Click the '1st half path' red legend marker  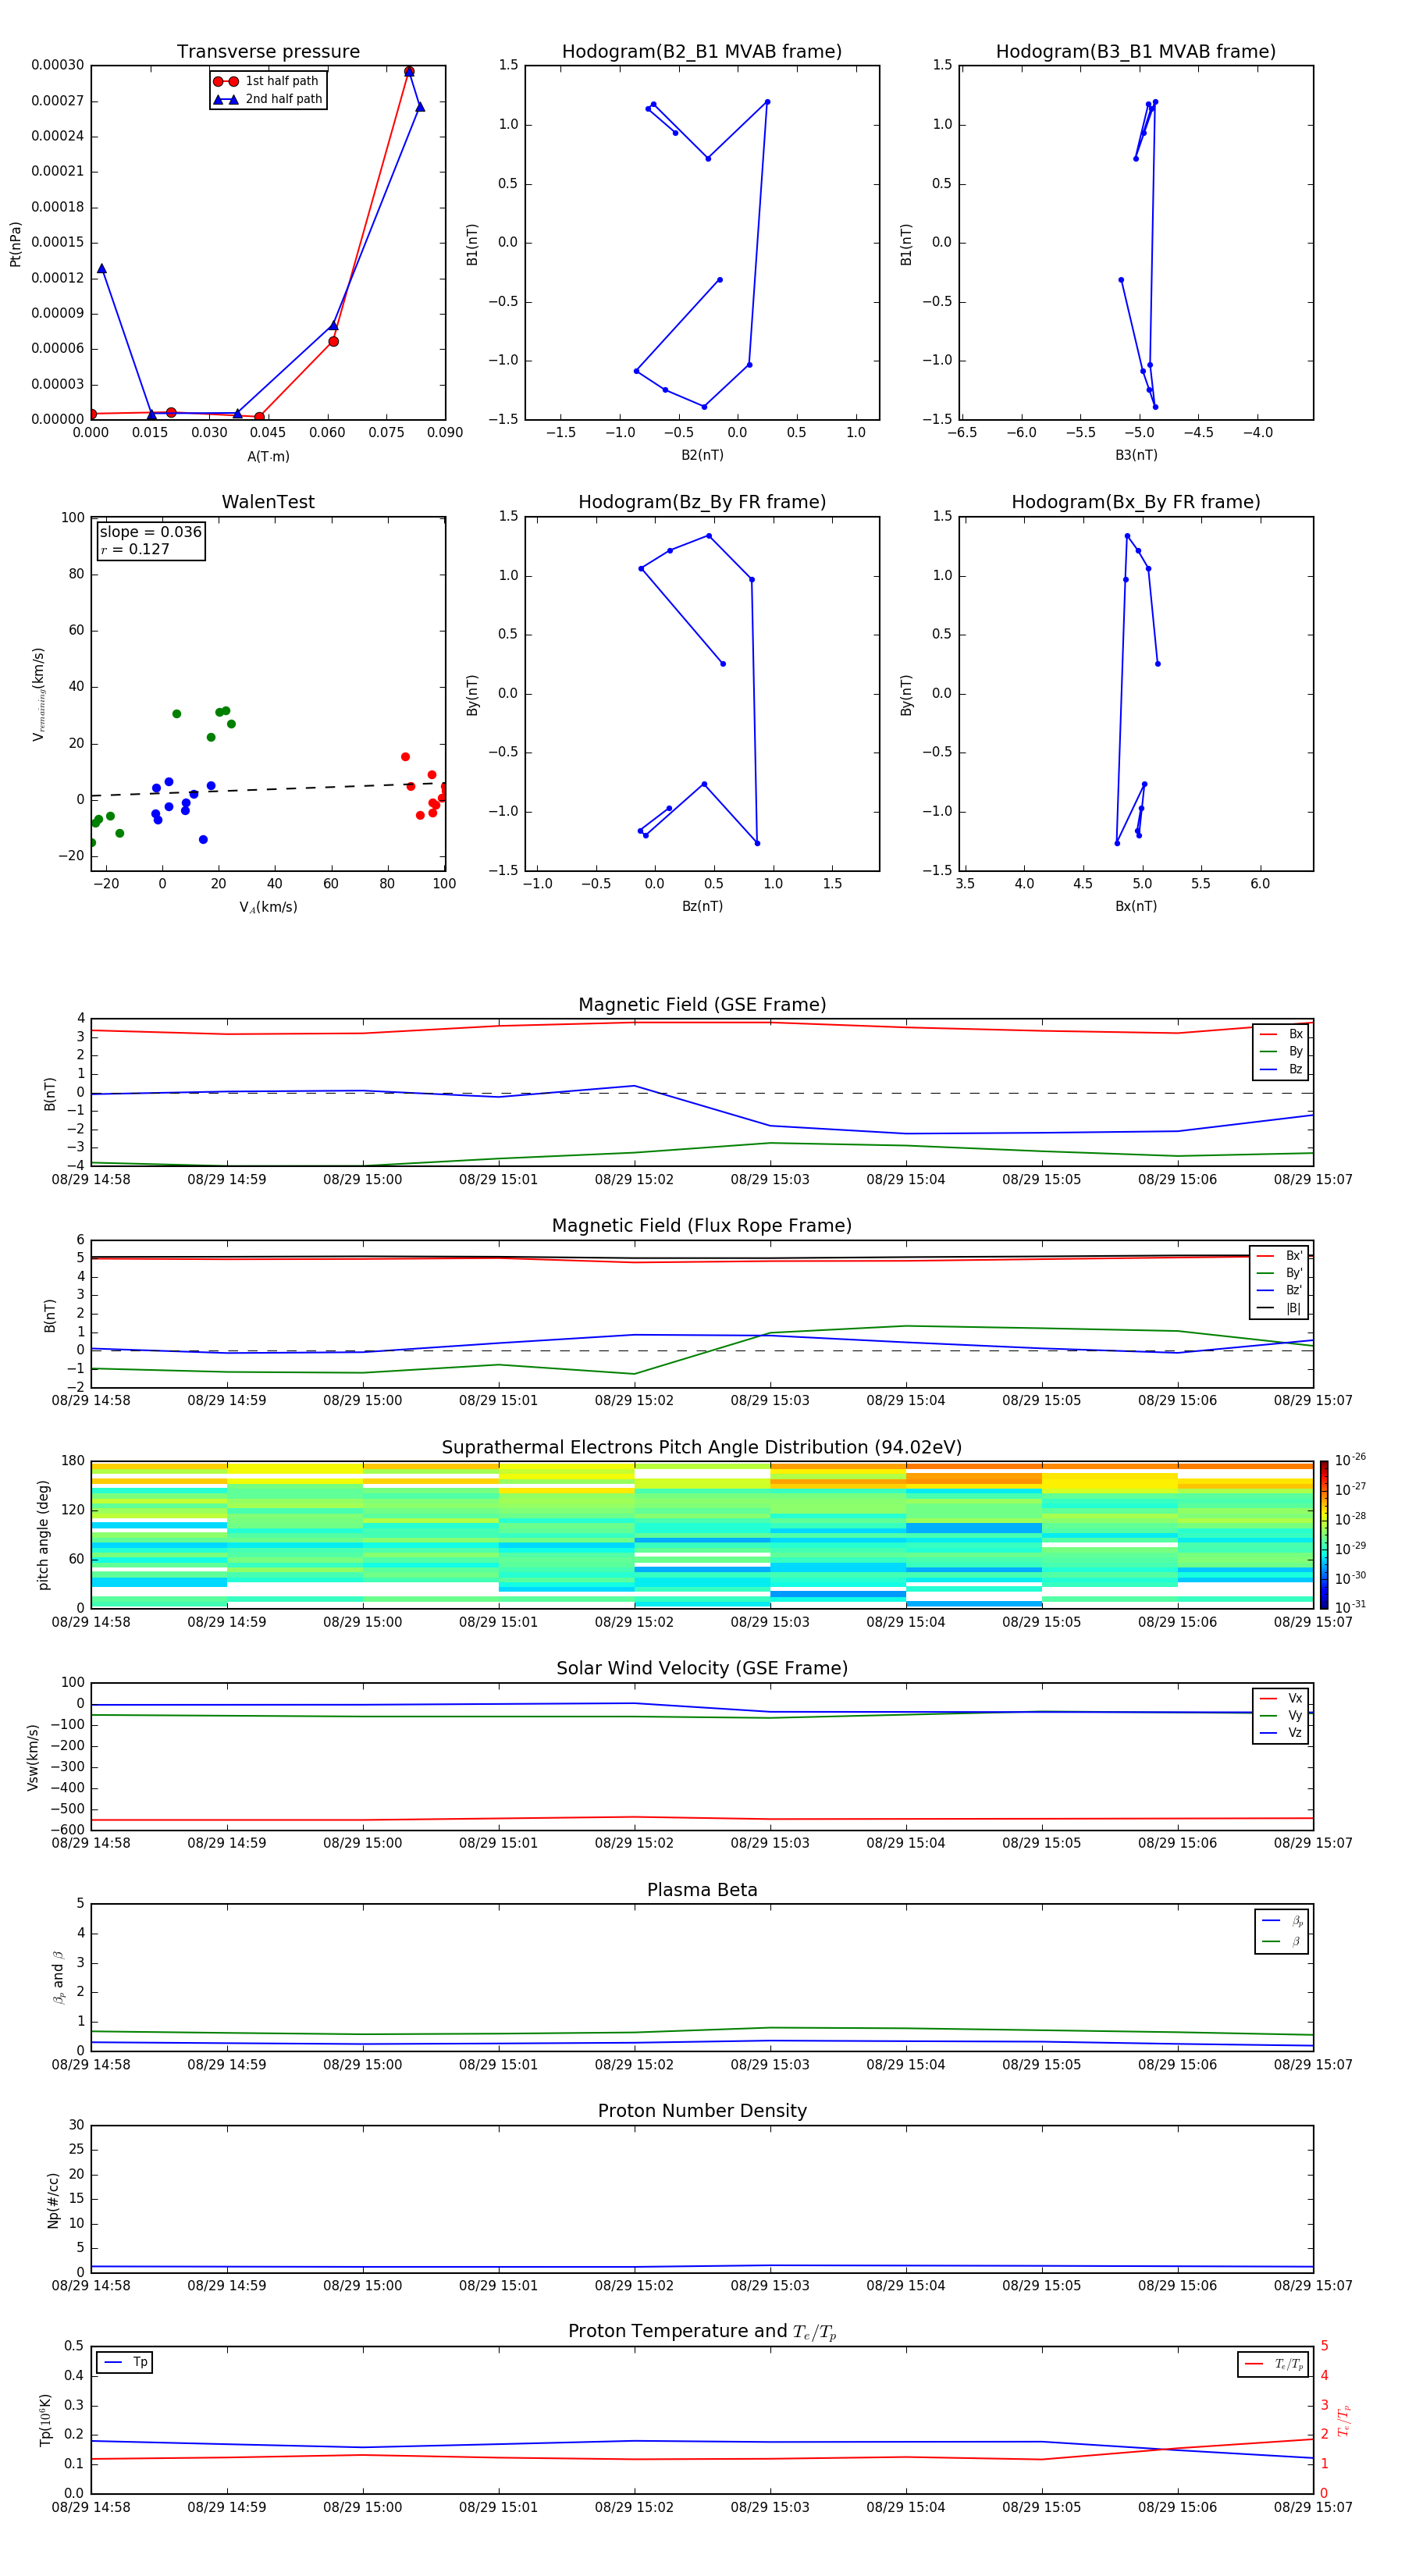coord(225,82)
